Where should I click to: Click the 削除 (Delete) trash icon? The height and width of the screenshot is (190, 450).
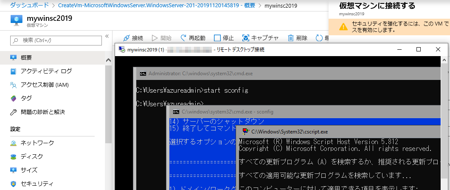click(x=291, y=38)
